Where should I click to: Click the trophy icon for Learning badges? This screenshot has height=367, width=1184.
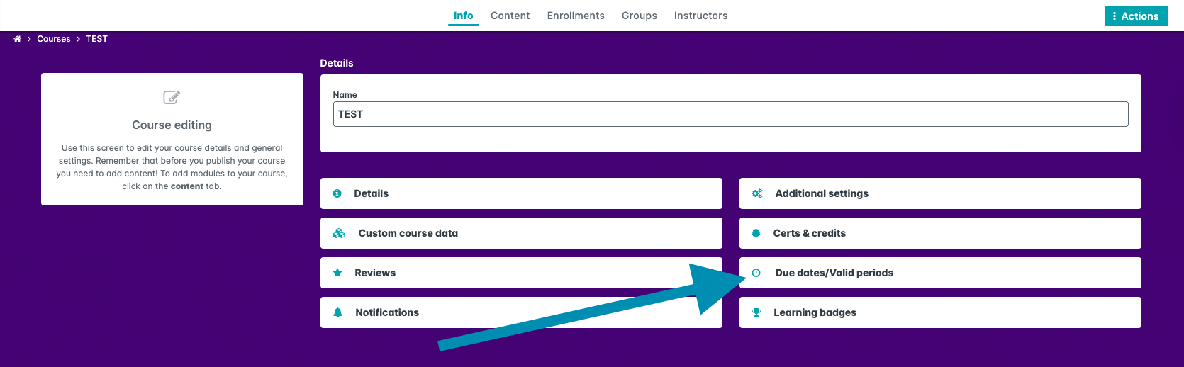756,312
